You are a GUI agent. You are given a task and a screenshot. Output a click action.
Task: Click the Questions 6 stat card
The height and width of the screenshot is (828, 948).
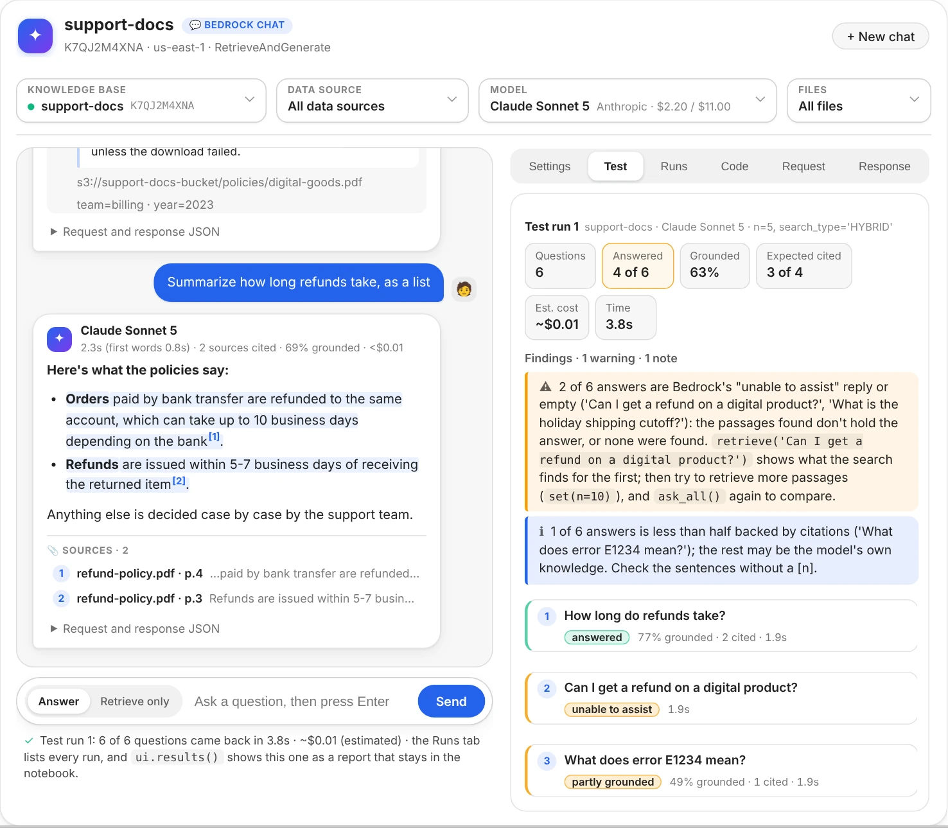click(560, 265)
